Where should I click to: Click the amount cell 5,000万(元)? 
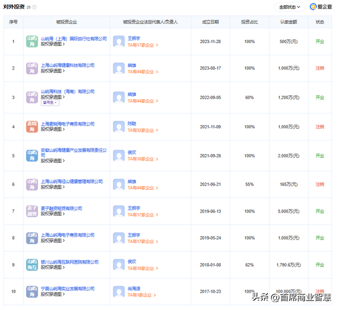coord(289,211)
